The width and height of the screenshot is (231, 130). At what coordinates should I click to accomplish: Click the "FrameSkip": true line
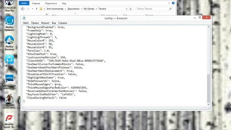point(39,30)
